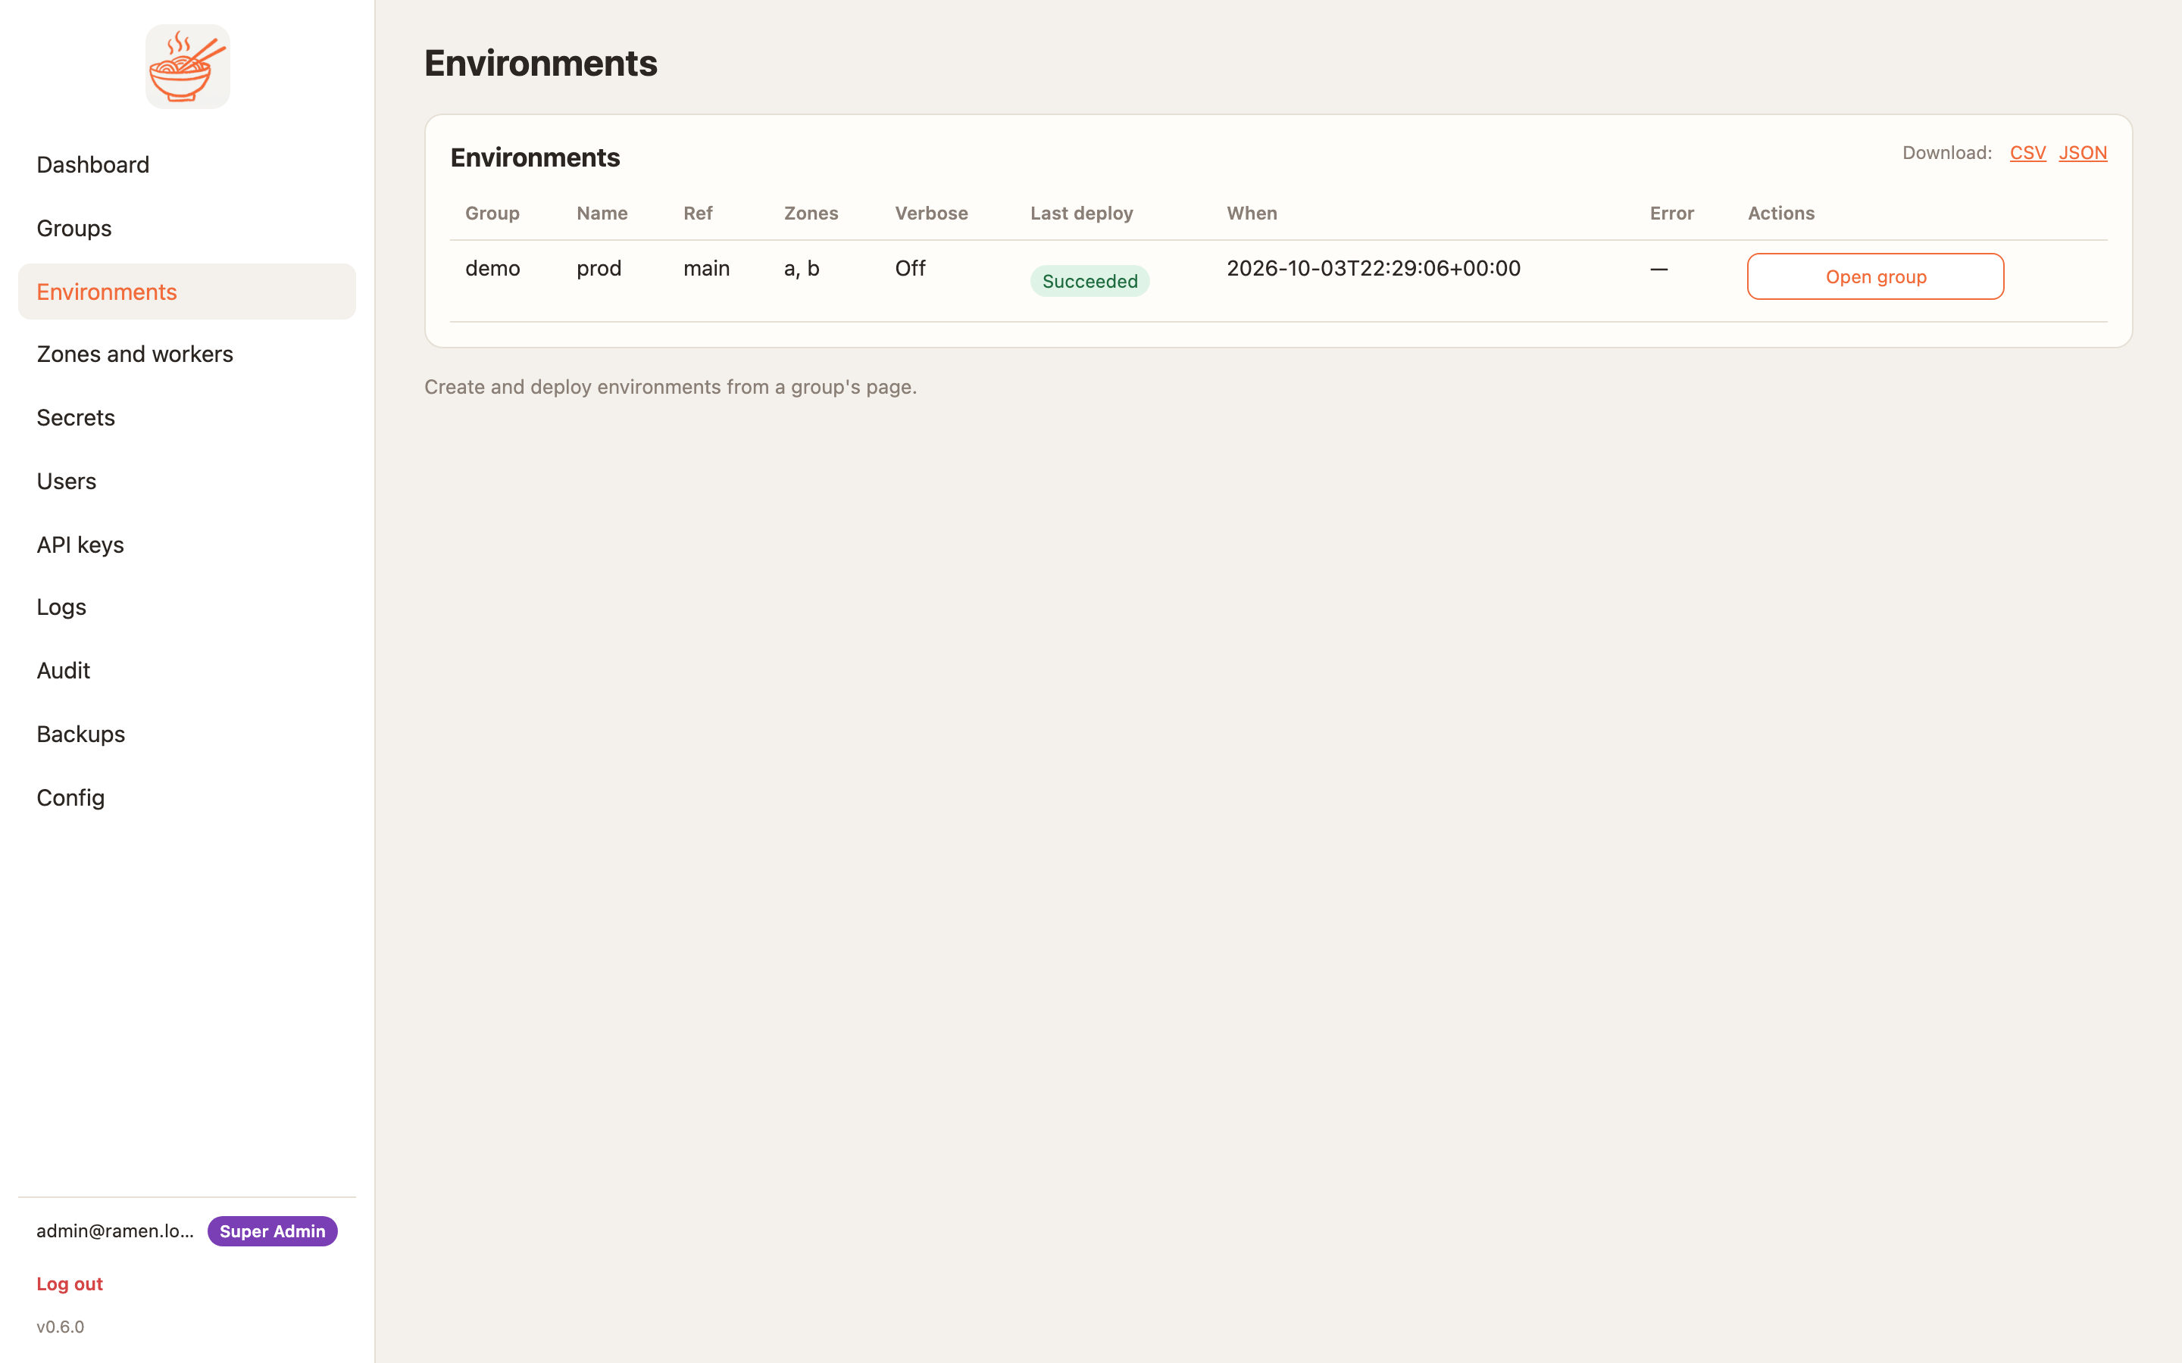Click the Error column header

pyautogui.click(x=1671, y=214)
